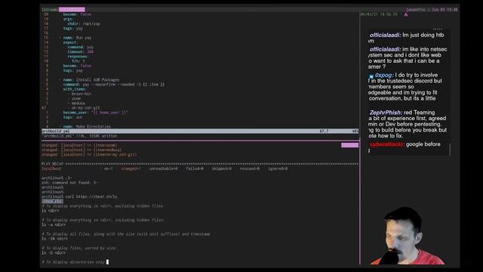Click the yay --noconfirm command line
Screen dimensions: 483x272
(114, 85)
